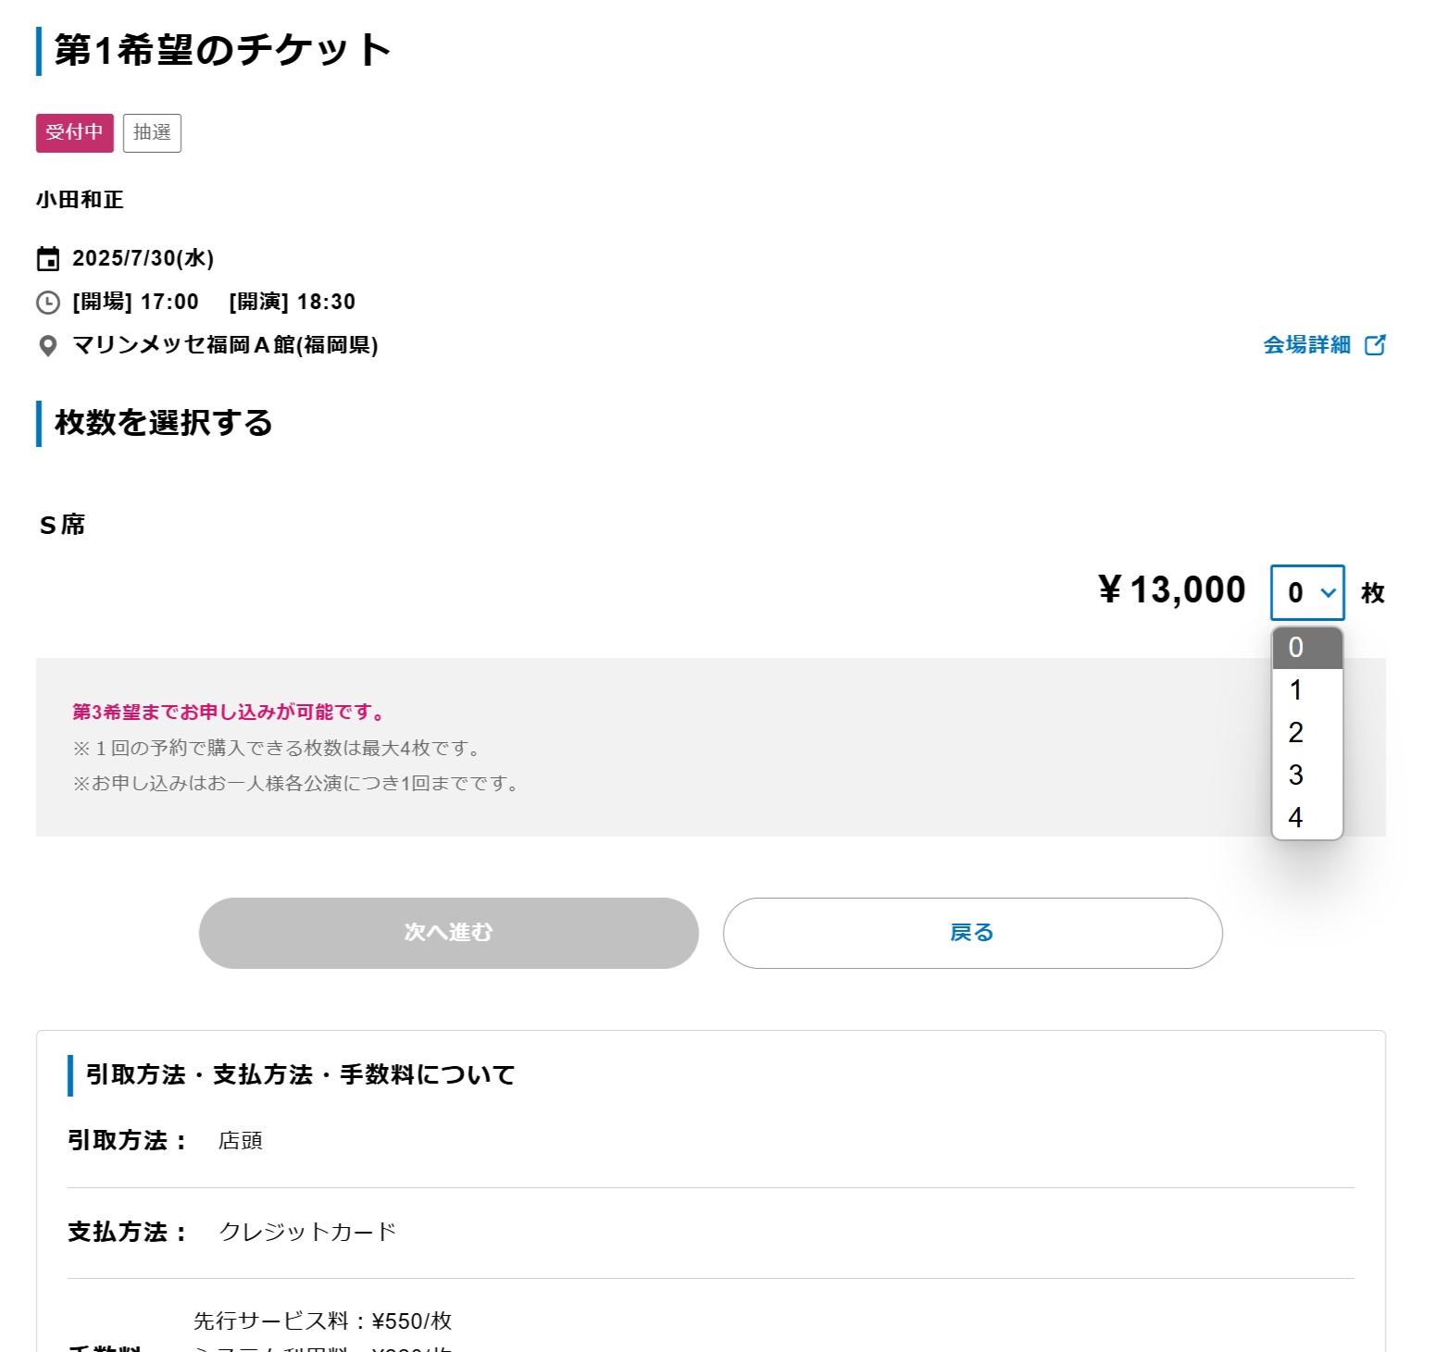Image resolution: width=1436 pixels, height=1352 pixels.
Task: Pick 4 in the quantity dropdown
Action: tap(1307, 818)
